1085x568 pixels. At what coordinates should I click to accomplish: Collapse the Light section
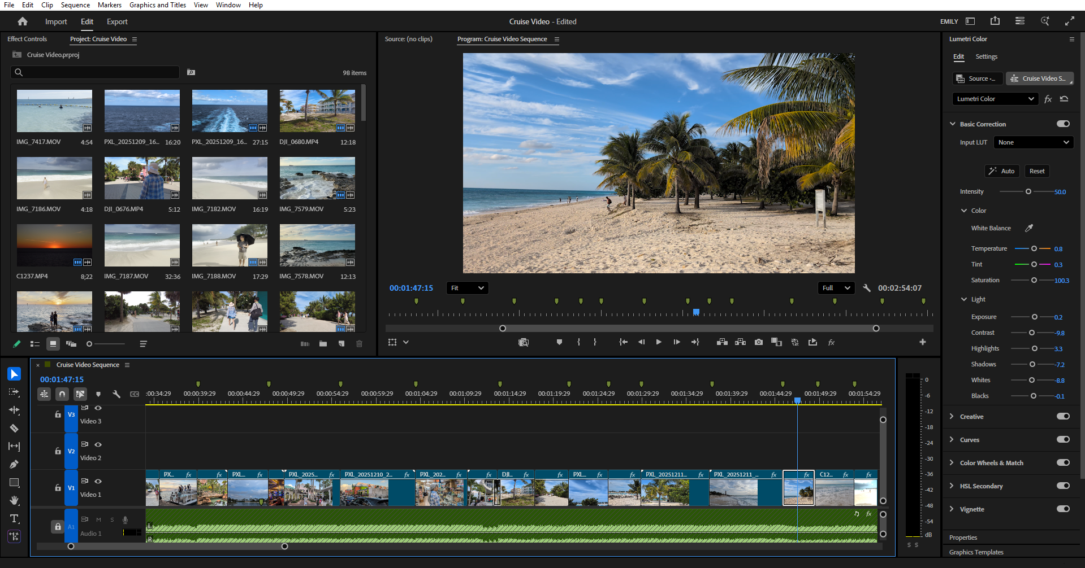(x=963, y=299)
